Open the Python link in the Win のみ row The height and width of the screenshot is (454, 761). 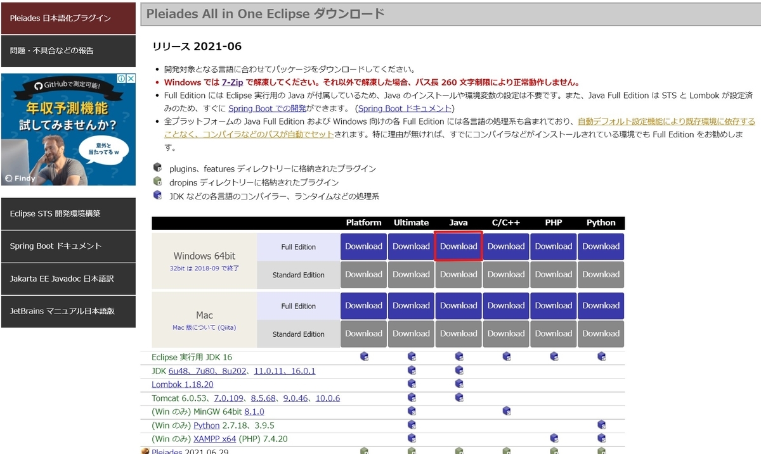(x=207, y=426)
